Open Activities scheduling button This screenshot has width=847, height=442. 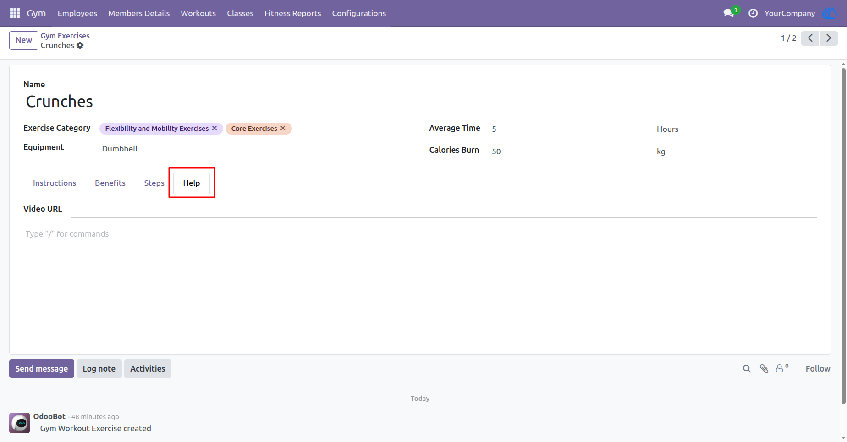(148, 369)
